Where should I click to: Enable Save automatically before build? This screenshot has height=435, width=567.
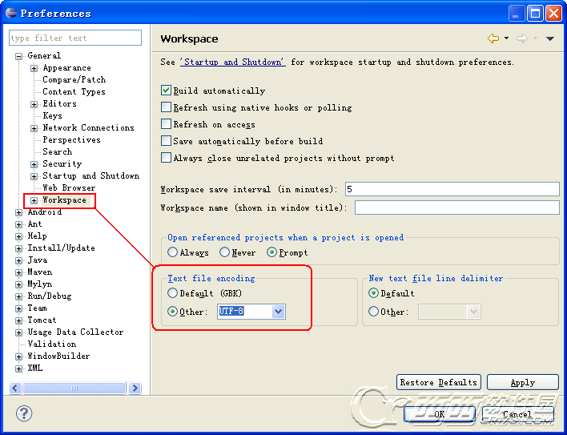[x=167, y=142]
